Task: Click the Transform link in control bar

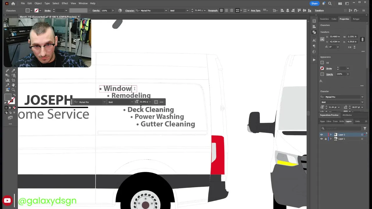Action: click(319, 11)
